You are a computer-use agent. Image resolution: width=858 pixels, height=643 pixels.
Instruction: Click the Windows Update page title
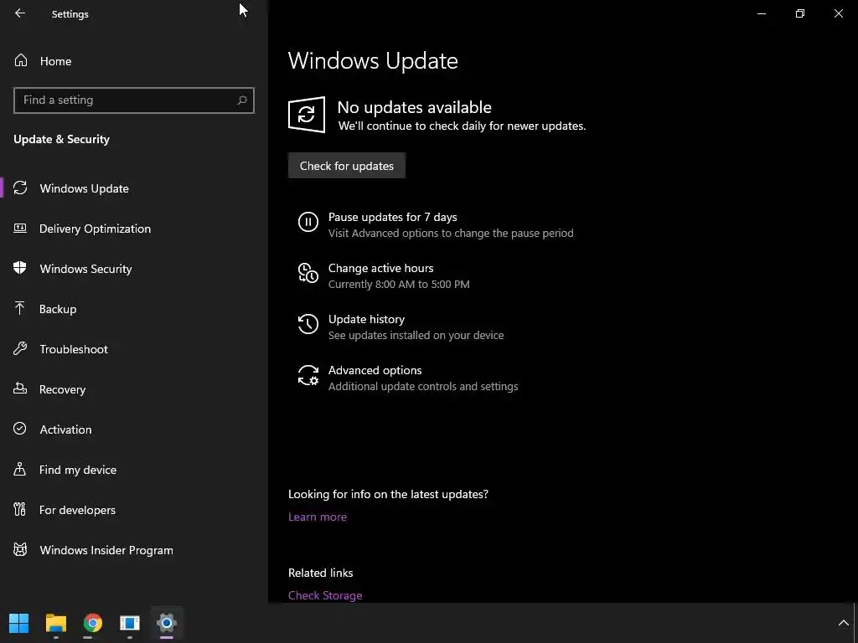(x=373, y=60)
